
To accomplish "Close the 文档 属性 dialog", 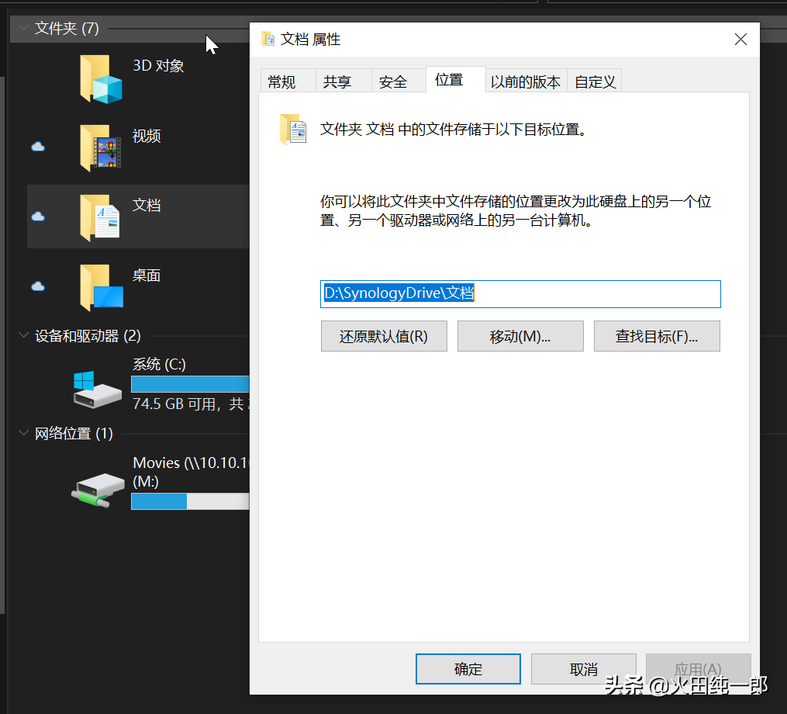I will (x=740, y=39).
